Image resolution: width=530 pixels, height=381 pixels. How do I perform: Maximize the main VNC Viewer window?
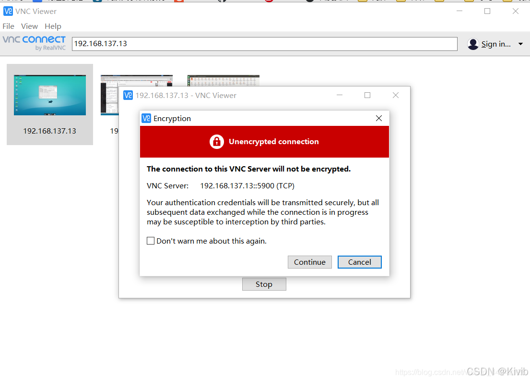pos(487,11)
